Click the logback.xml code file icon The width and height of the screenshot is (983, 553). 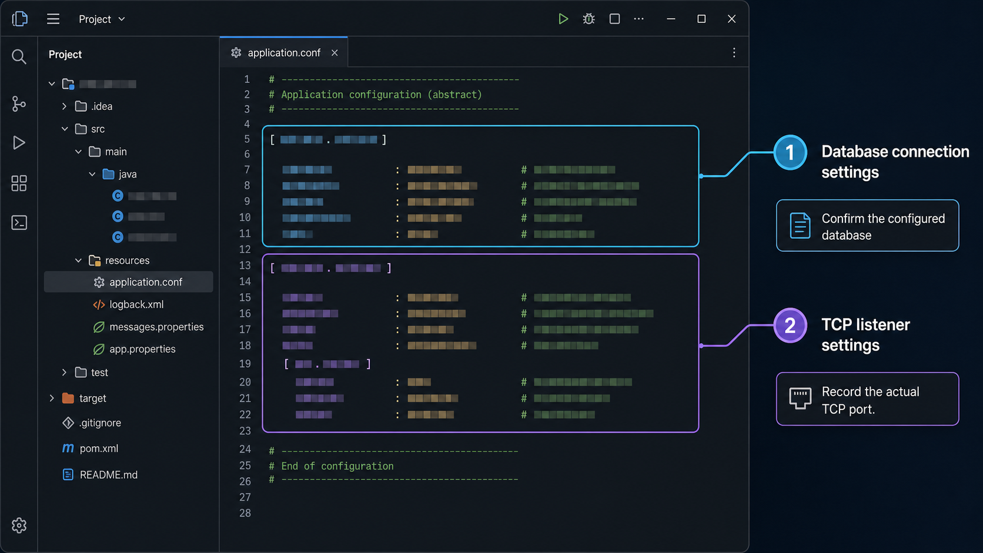99,304
